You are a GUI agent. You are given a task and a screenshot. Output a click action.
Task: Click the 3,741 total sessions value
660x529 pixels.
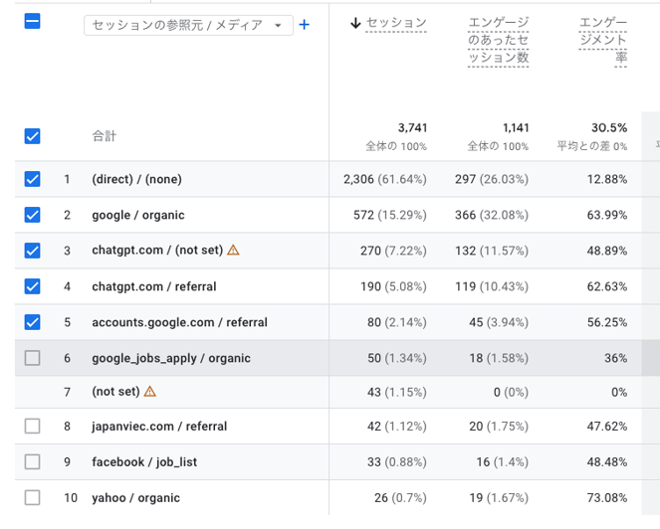click(411, 128)
